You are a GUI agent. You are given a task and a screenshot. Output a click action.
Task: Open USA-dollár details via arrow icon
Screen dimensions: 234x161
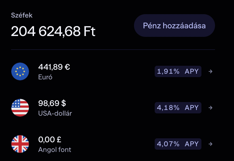coord(210,108)
